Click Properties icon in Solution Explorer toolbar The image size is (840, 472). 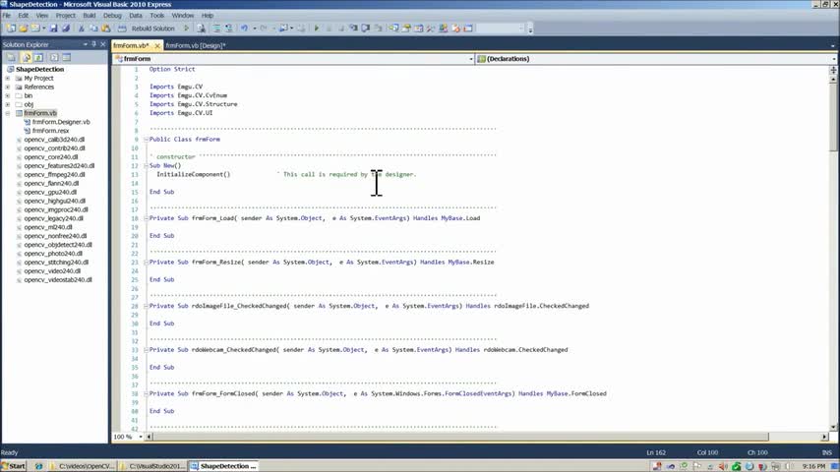[11, 57]
